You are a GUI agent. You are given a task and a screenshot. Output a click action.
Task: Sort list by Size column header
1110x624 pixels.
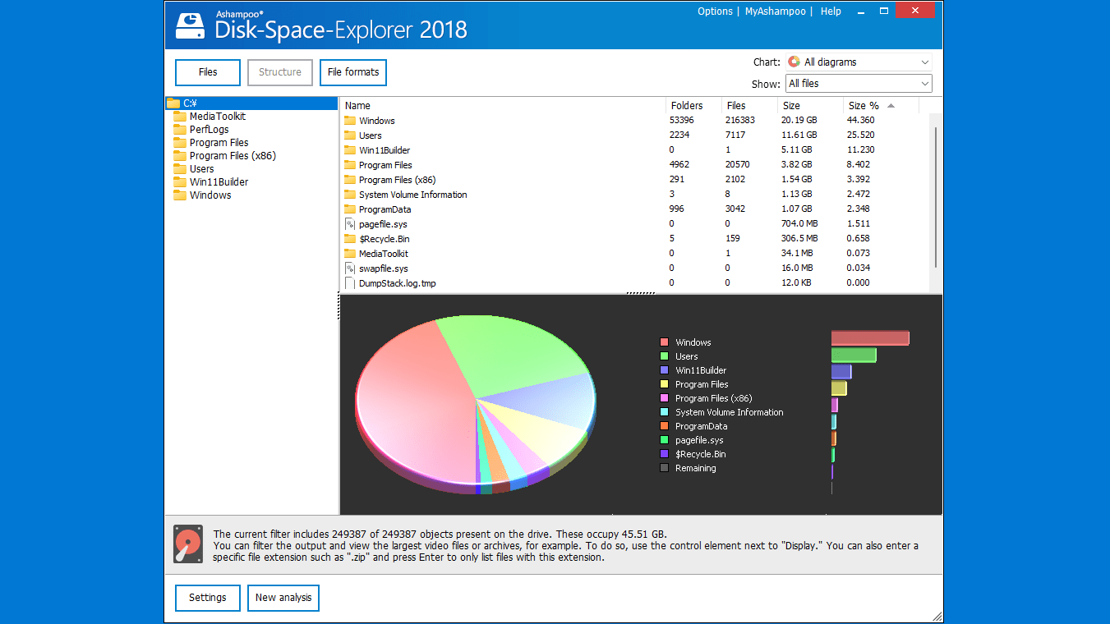pyautogui.click(x=810, y=105)
